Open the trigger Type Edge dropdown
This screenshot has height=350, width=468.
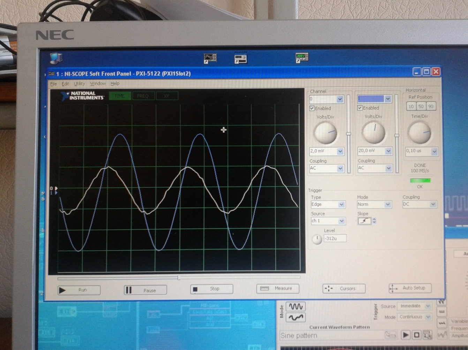(x=341, y=205)
